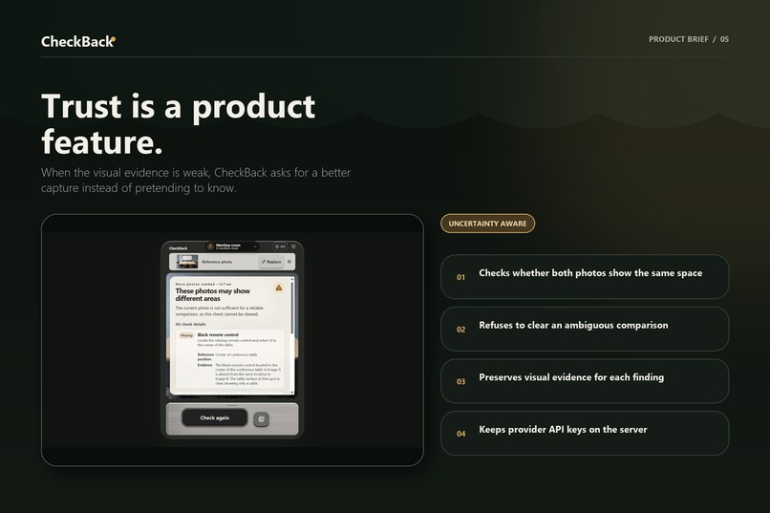Screen dimensions: 770x513
Task: Click the "All check details" label
Action: [190, 324]
